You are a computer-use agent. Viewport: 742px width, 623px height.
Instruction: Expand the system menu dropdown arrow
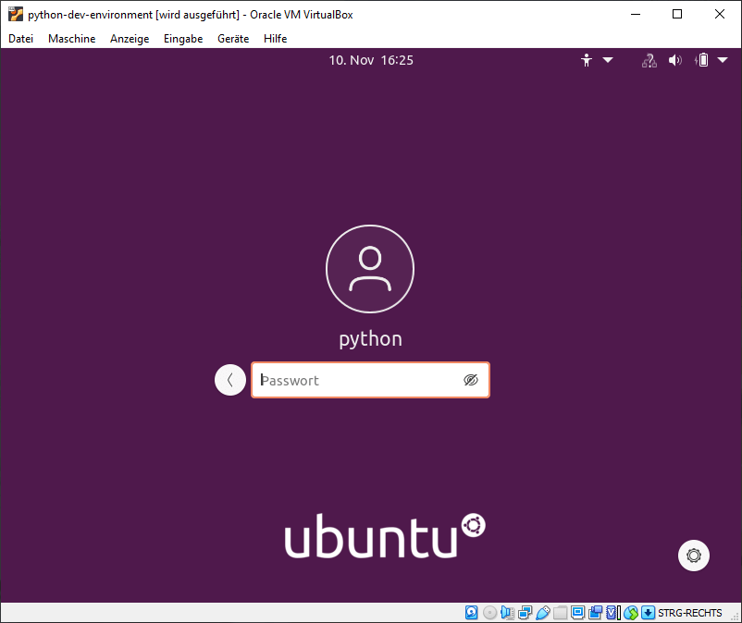[x=721, y=60]
